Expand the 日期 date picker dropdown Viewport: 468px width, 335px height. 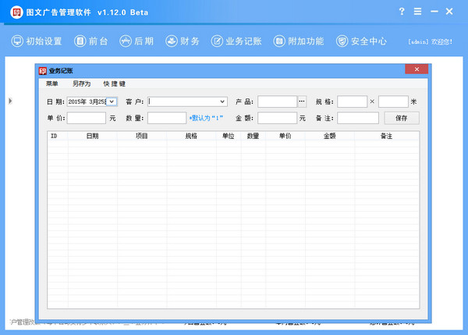click(112, 102)
